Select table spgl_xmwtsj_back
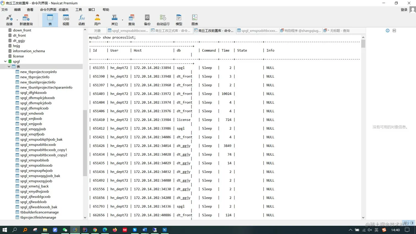Screen dimensions: 416x234 tap(34, 186)
